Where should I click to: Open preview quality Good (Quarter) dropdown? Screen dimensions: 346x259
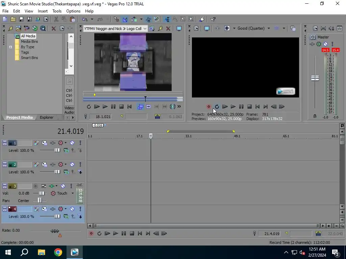(269, 28)
